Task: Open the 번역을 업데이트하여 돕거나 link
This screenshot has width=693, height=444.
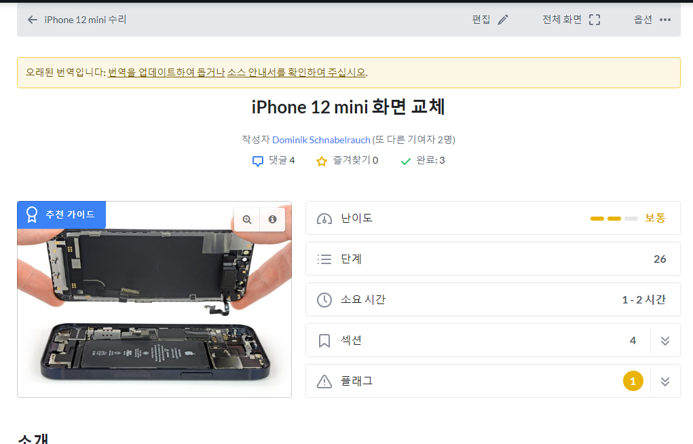Action: pyautogui.click(x=166, y=72)
